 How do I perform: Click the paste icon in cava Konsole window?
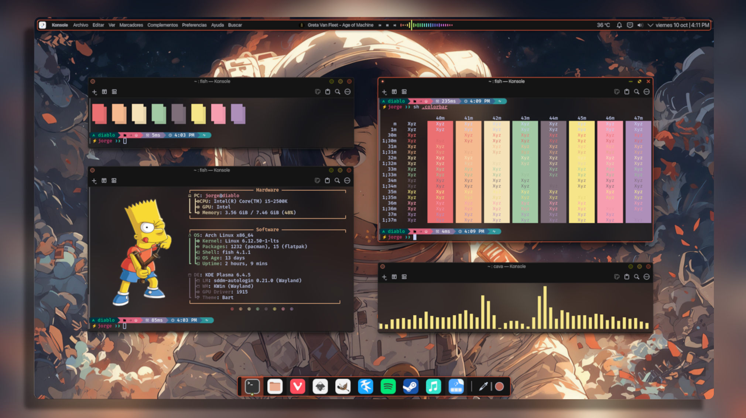pos(626,277)
